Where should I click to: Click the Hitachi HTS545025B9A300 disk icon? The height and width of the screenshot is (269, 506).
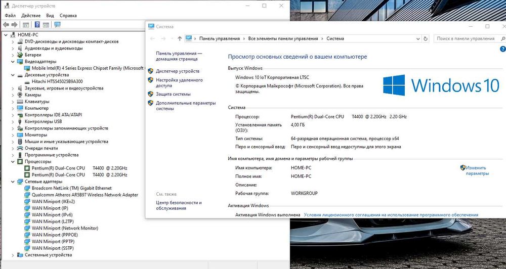(27, 81)
